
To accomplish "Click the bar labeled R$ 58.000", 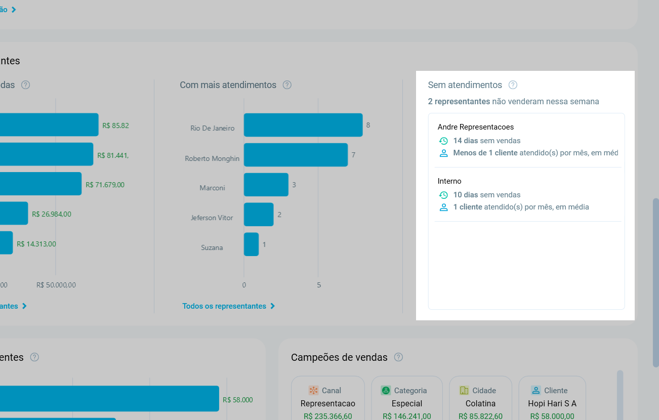I will 109,399.
